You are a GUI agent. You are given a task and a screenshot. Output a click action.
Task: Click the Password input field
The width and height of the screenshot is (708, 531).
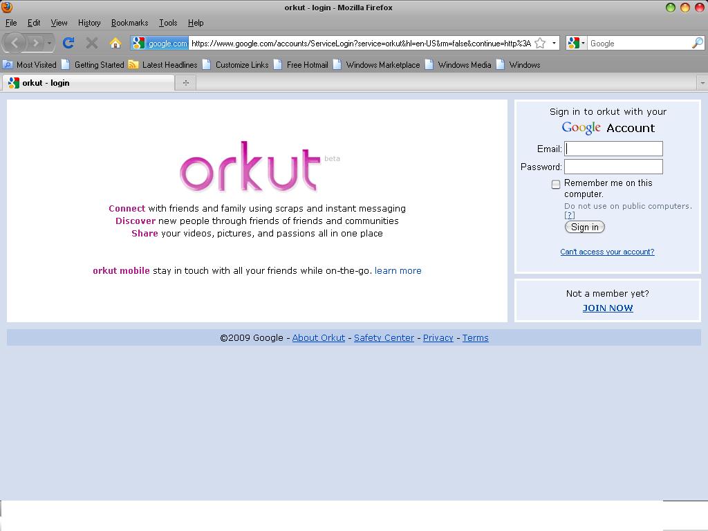click(613, 167)
